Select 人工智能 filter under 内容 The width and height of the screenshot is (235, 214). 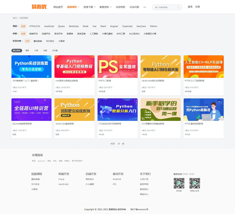(94, 34)
